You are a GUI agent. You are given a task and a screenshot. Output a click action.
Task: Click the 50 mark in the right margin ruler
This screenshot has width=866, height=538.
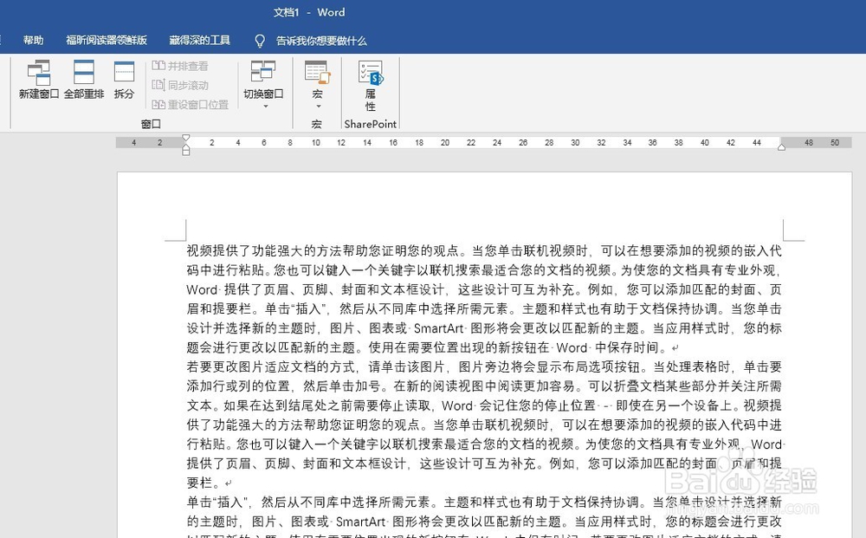835,142
